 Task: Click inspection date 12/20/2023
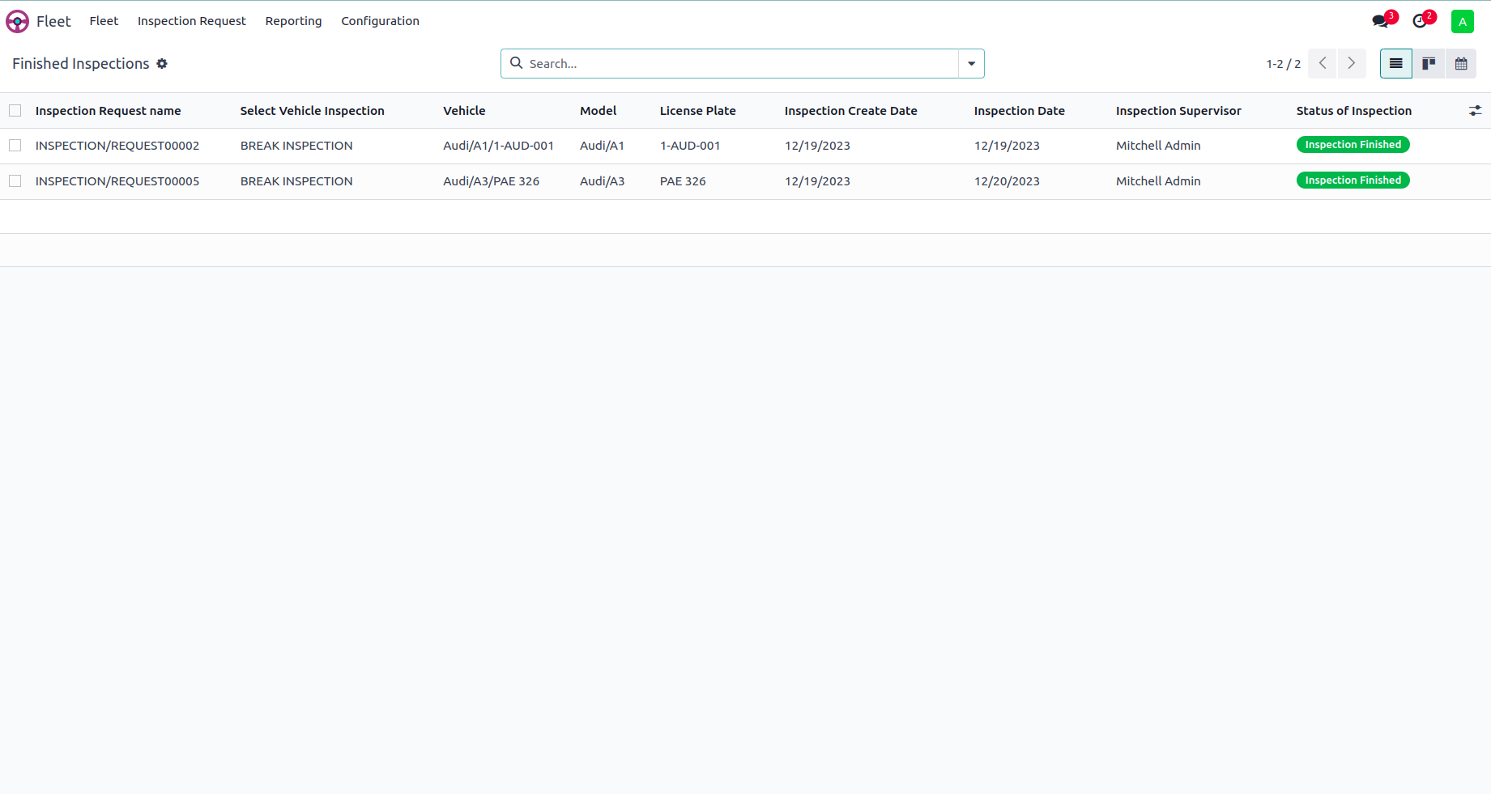pyautogui.click(x=1007, y=181)
